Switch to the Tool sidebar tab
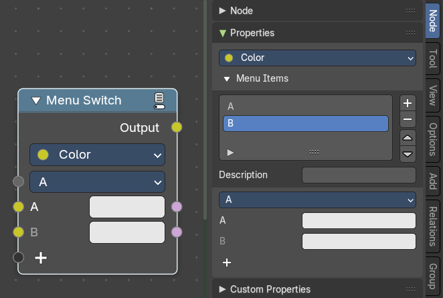Screen dimensions: 443x298 (433, 58)
